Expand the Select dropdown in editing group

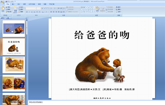(x=119, y=12)
